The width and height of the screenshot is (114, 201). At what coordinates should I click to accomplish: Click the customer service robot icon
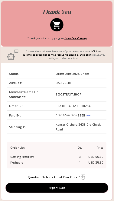pos(11,57)
